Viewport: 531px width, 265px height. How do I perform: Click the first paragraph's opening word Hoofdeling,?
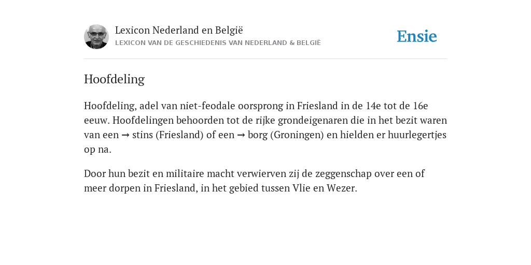[x=110, y=106]
